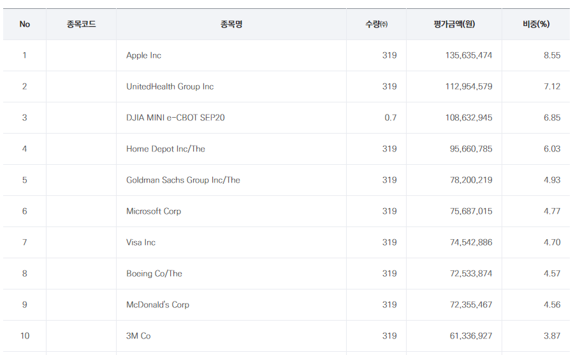580x355 pixels.
Task: Click the 6.85 weight value
Action: [x=552, y=118]
